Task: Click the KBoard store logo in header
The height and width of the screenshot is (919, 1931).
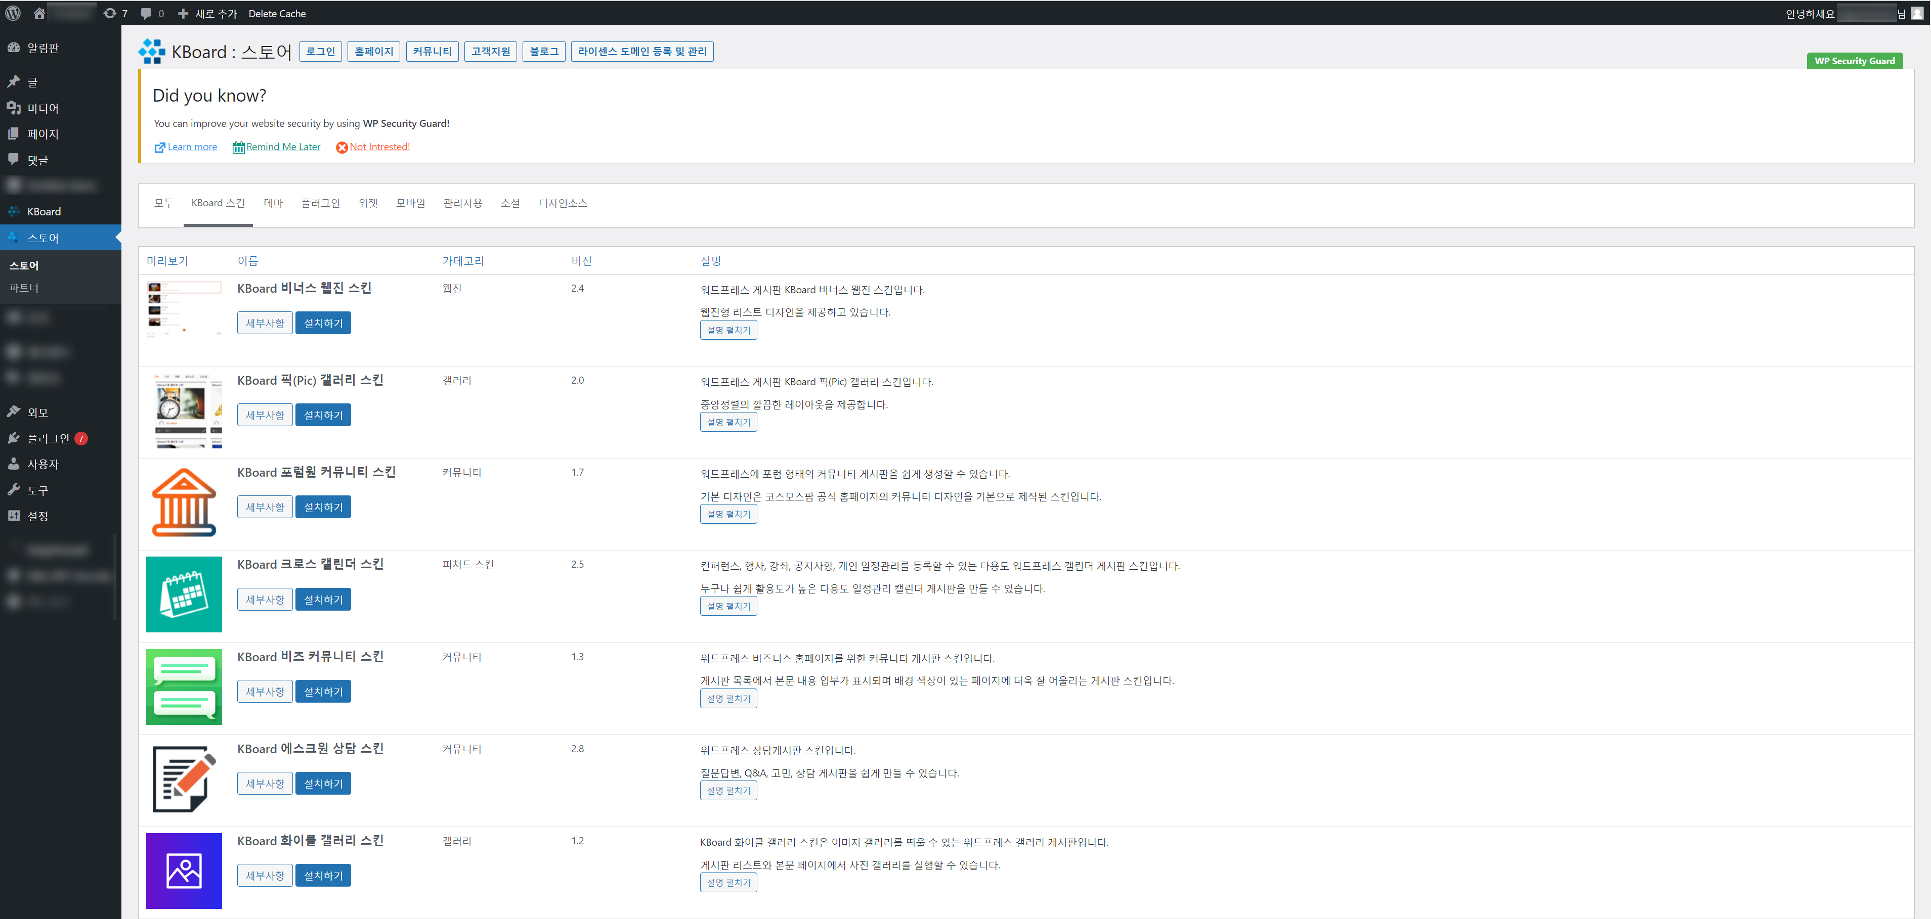Action: [x=151, y=51]
